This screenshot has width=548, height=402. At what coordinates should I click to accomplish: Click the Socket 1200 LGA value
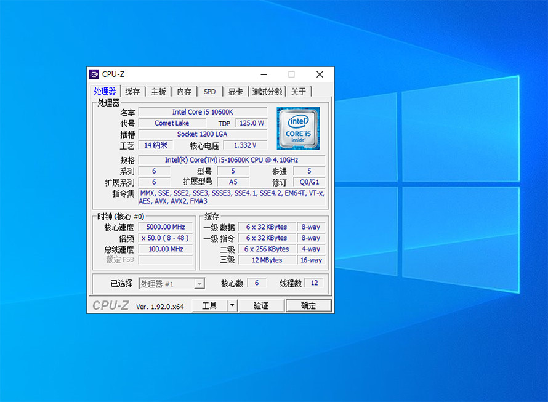pyautogui.click(x=203, y=134)
